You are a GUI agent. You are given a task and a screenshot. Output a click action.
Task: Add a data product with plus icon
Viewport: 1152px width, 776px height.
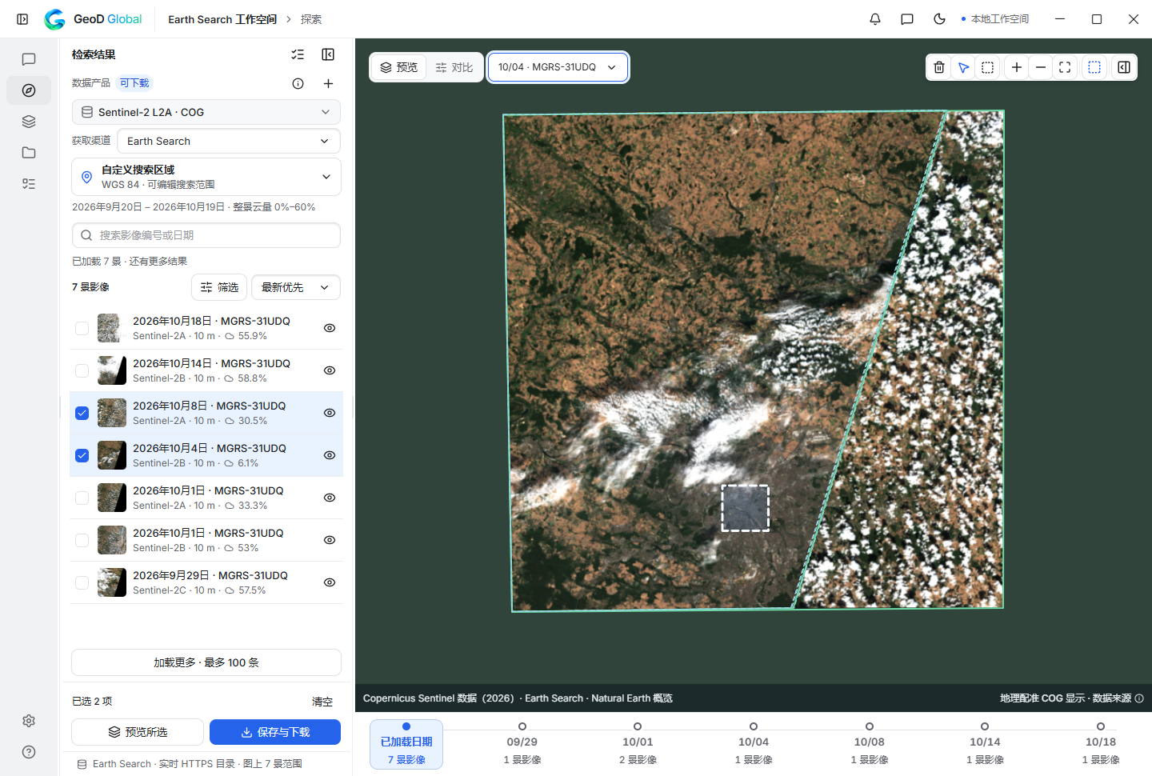click(328, 83)
